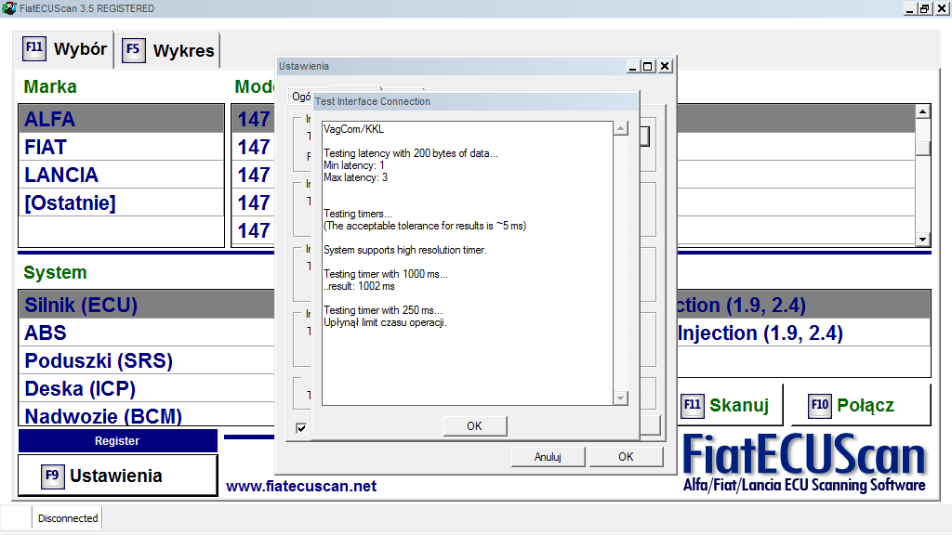Click the Skanuj button
The height and width of the screenshot is (535, 952).
pyautogui.click(x=731, y=405)
